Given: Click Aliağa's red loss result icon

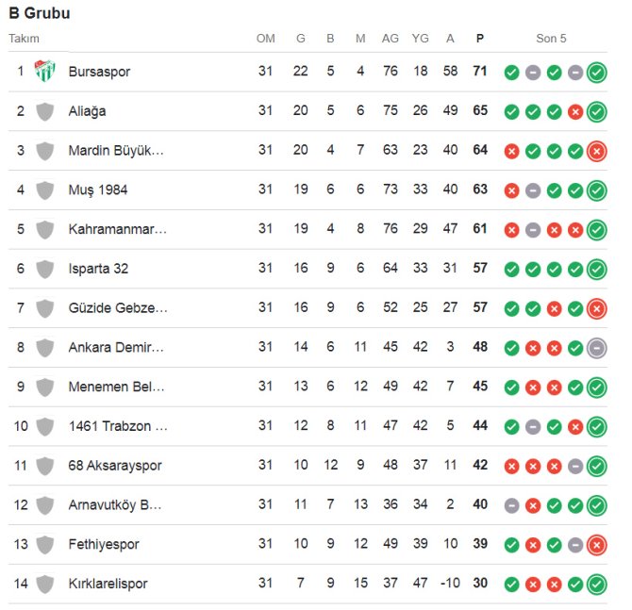Looking at the screenshot, I should (x=575, y=111).
